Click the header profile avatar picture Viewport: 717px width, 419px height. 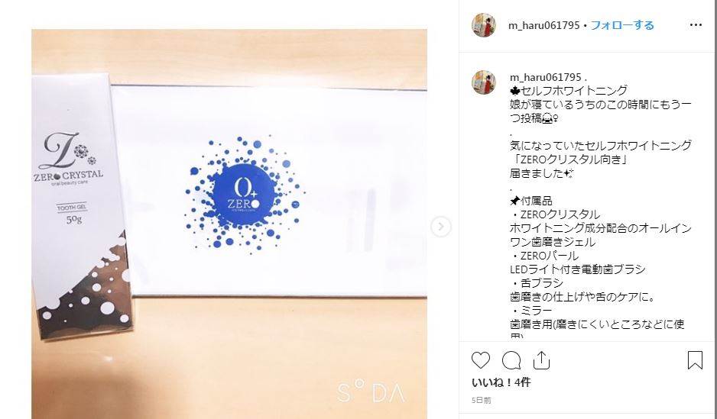click(x=484, y=25)
